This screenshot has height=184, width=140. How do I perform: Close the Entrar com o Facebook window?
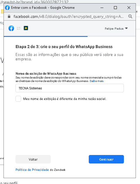coord(129,8)
